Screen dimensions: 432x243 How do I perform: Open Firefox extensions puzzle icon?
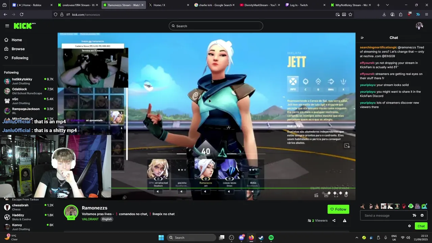coord(401,15)
